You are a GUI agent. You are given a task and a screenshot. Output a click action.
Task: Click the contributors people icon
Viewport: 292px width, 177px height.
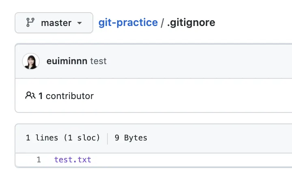[30, 96]
